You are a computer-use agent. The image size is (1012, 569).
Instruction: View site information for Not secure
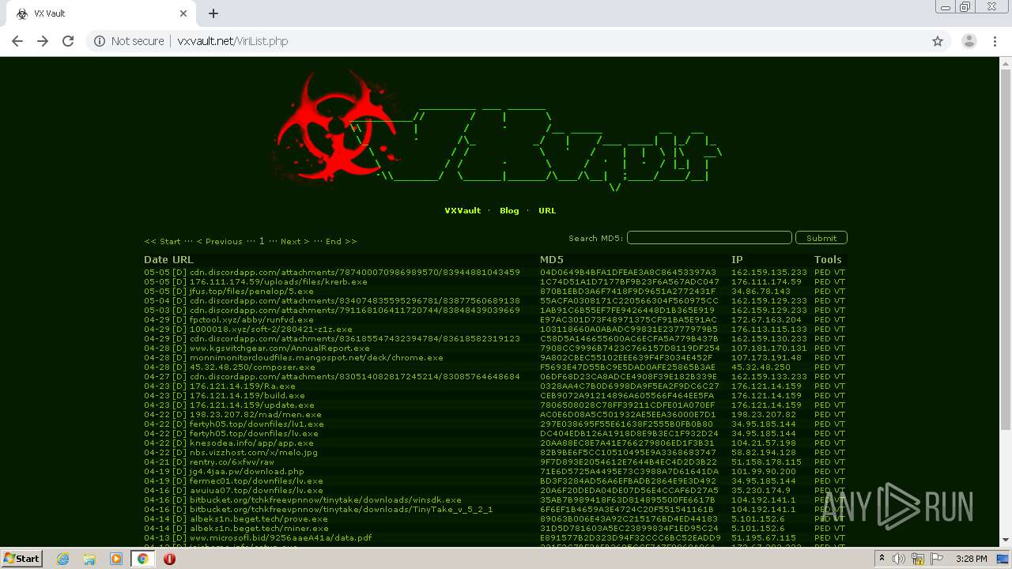pyautogui.click(x=129, y=41)
